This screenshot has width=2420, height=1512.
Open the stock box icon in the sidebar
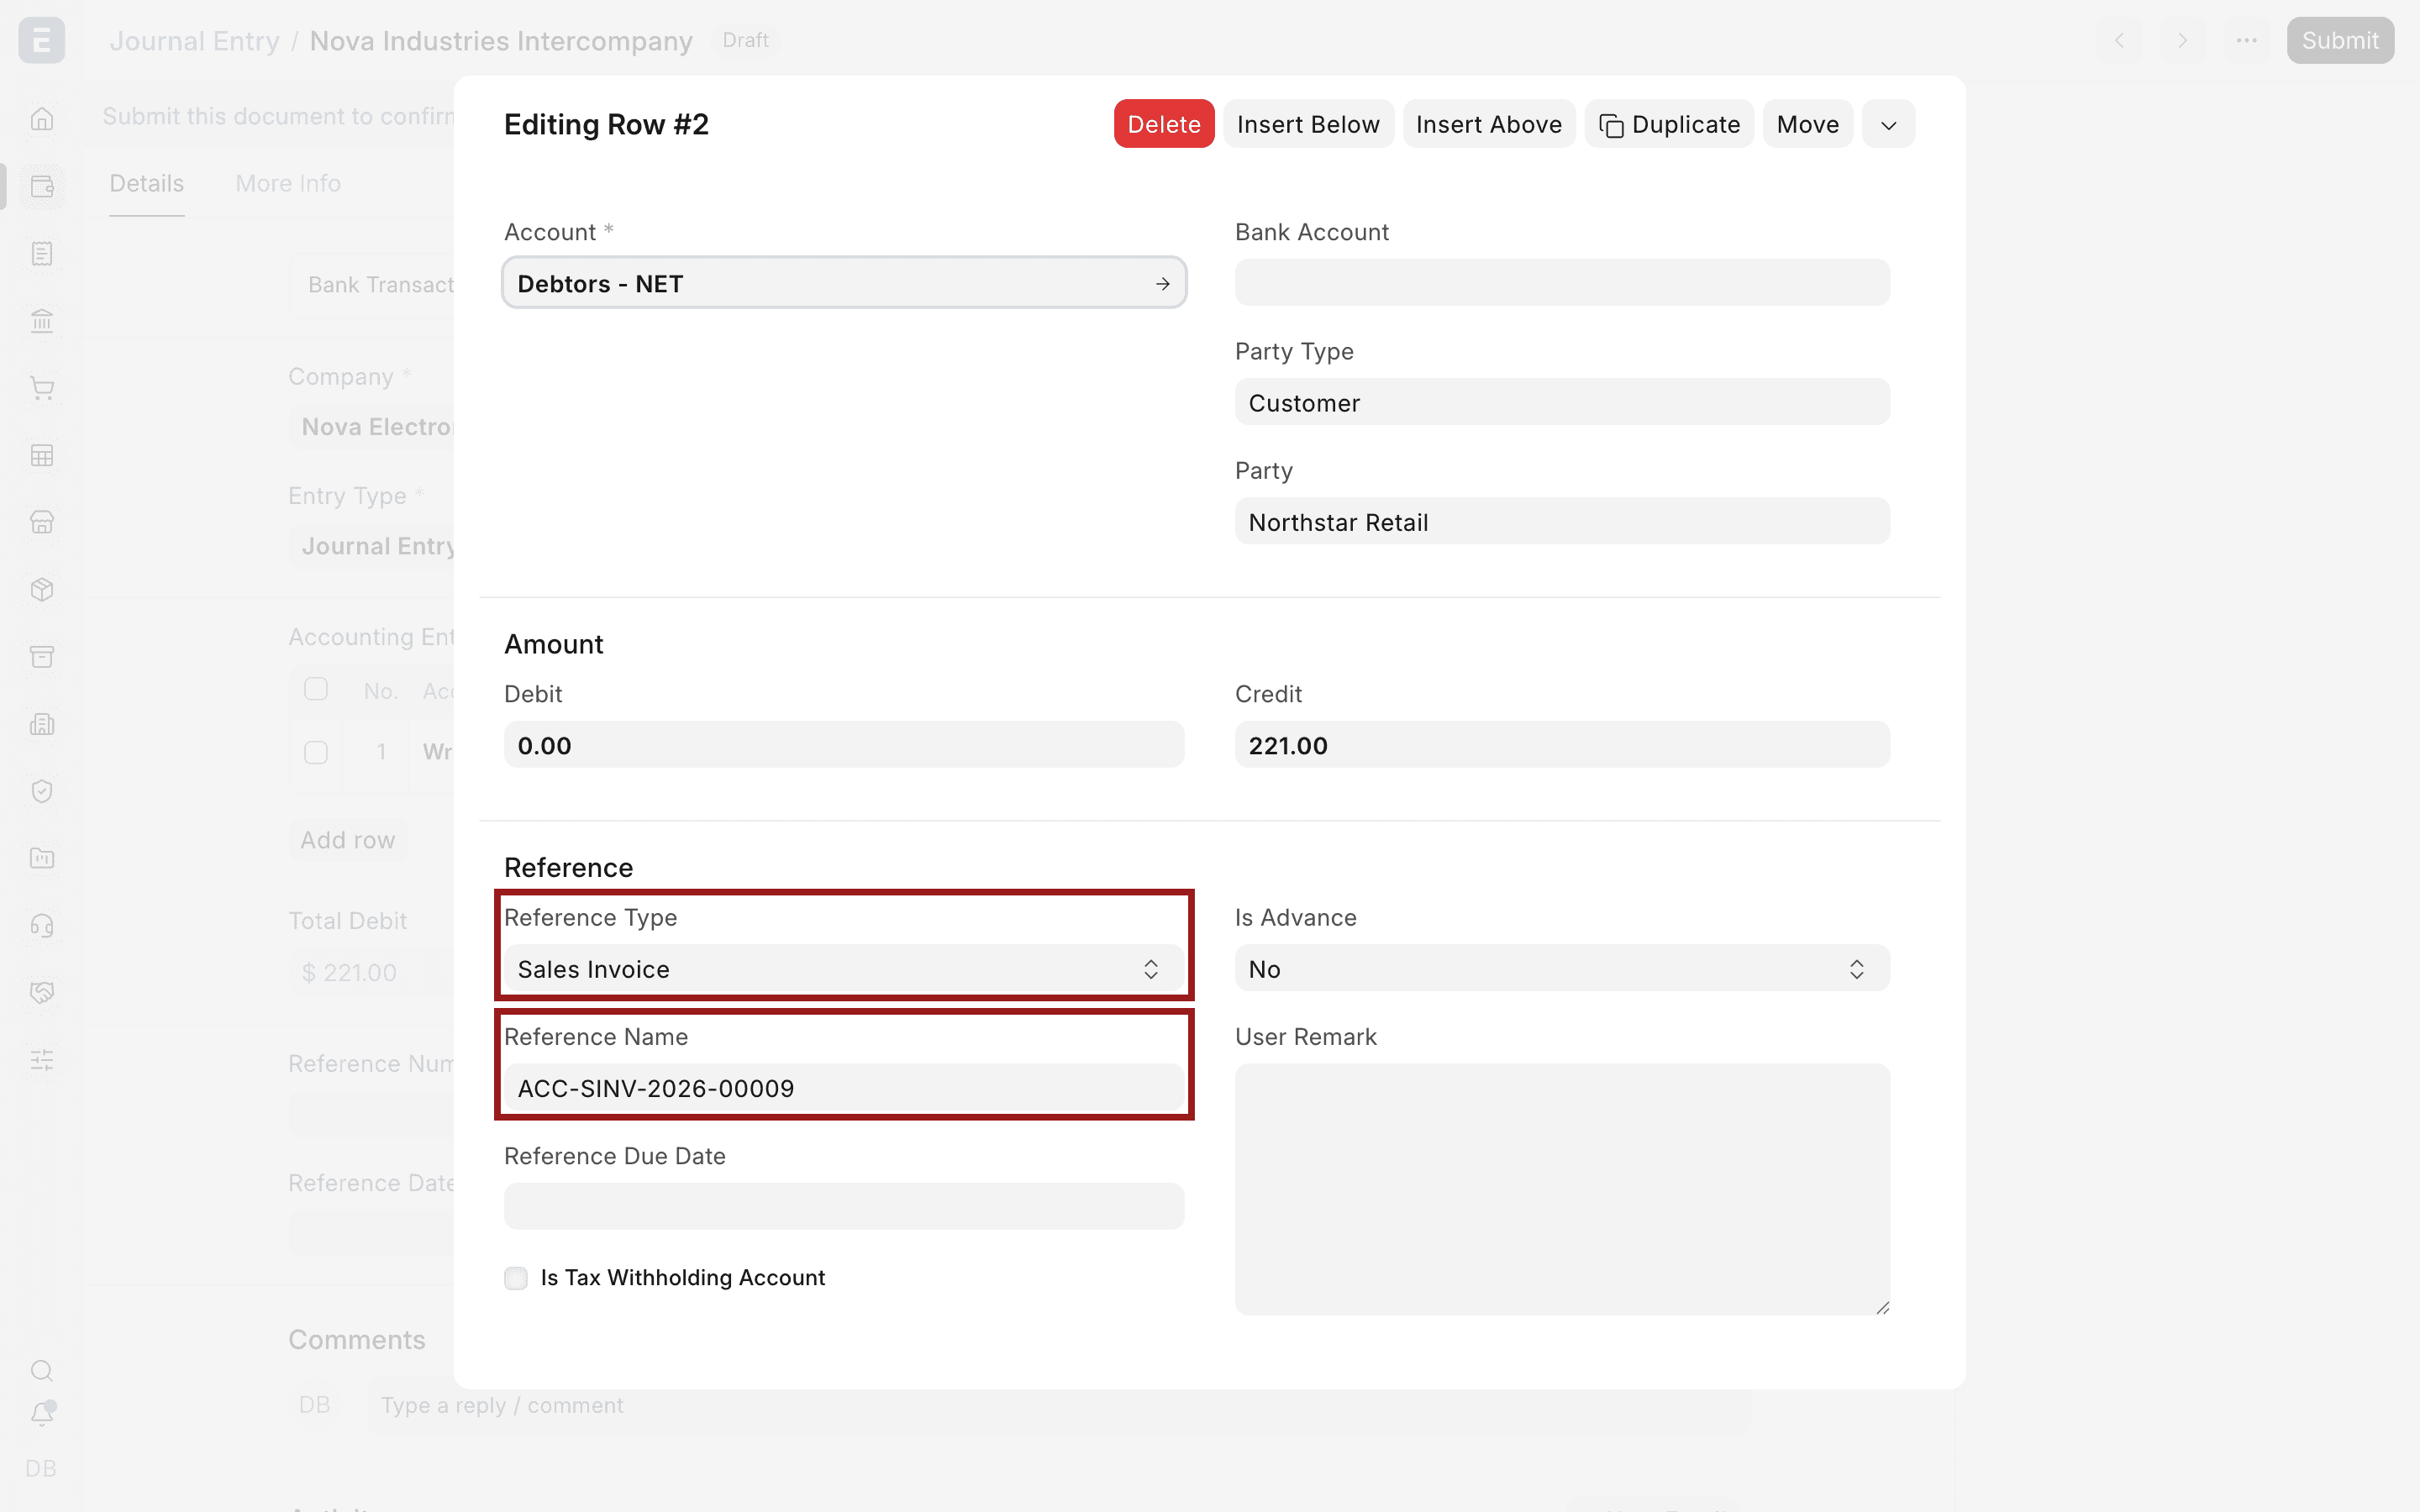tap(42, 589)
